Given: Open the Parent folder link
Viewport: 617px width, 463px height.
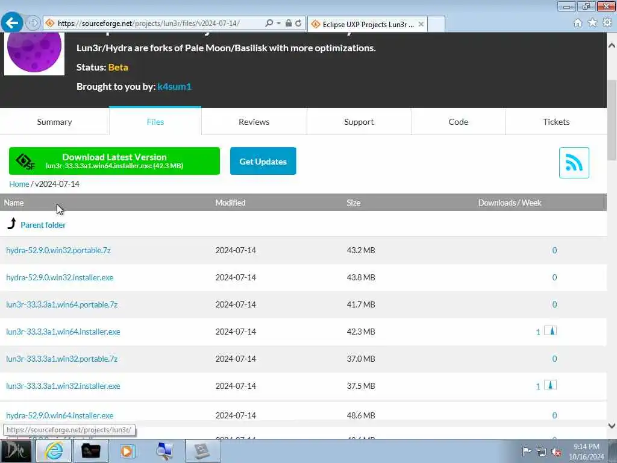Looking at the screenshot, I should tap(43, 225).
